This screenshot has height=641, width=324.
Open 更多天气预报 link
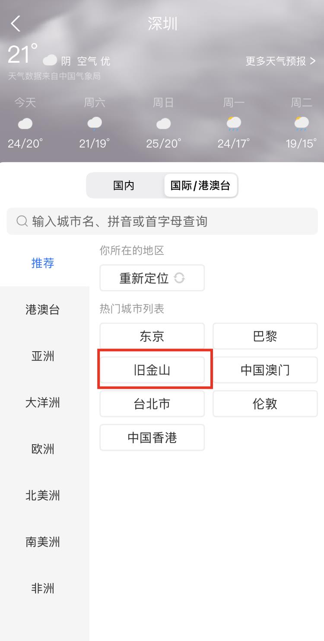tap(281, 61)
